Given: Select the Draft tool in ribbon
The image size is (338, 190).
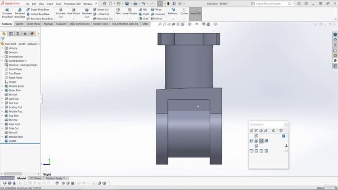Looking at the screenshot, I should (144, 14).
